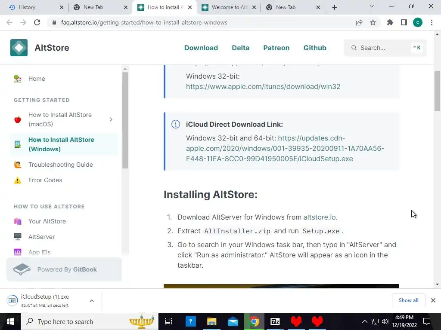Open iTunes win32 download link
The width and height of the screenshot is (441, 330).
[263, 86]
